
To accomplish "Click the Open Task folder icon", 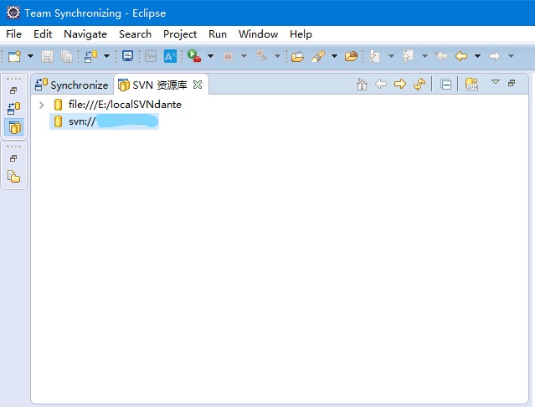I will [x=351, y=56].
